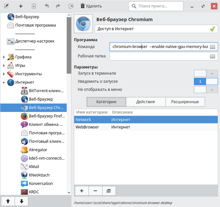Move selected item down

[21, 201]
